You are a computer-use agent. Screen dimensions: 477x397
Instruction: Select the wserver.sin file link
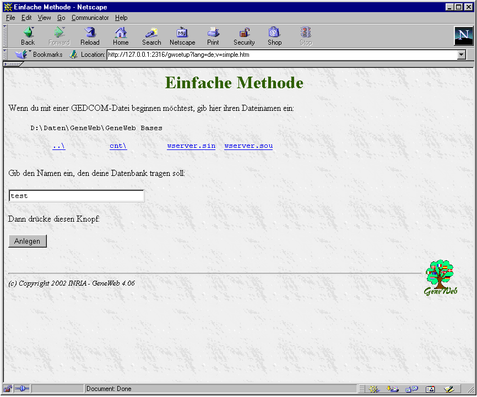click(x=191, y=146)
